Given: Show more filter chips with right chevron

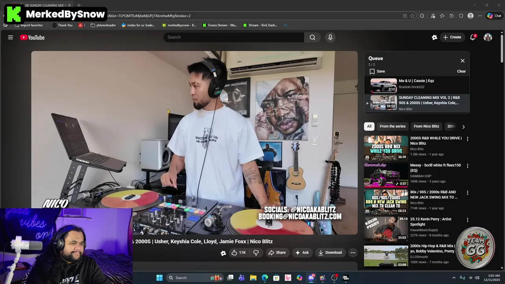Looking at the screenshot, I should point(463,127).
